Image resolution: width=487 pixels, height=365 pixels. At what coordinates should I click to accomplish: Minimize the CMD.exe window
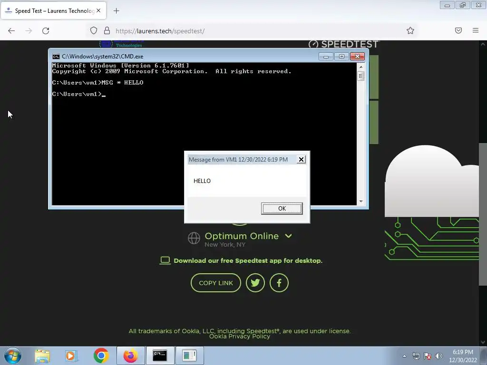point(326,57)
